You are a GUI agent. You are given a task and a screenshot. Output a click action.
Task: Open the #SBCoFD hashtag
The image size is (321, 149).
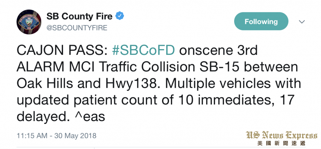[x=144, y=51]
